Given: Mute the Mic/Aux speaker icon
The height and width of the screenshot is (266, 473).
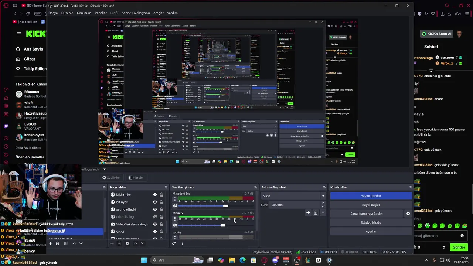Looking at the screenshot, I should coord(175,225).
